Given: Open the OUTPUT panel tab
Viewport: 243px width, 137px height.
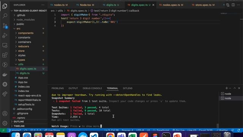Looking at the screenshot, I should click(73, 88).
